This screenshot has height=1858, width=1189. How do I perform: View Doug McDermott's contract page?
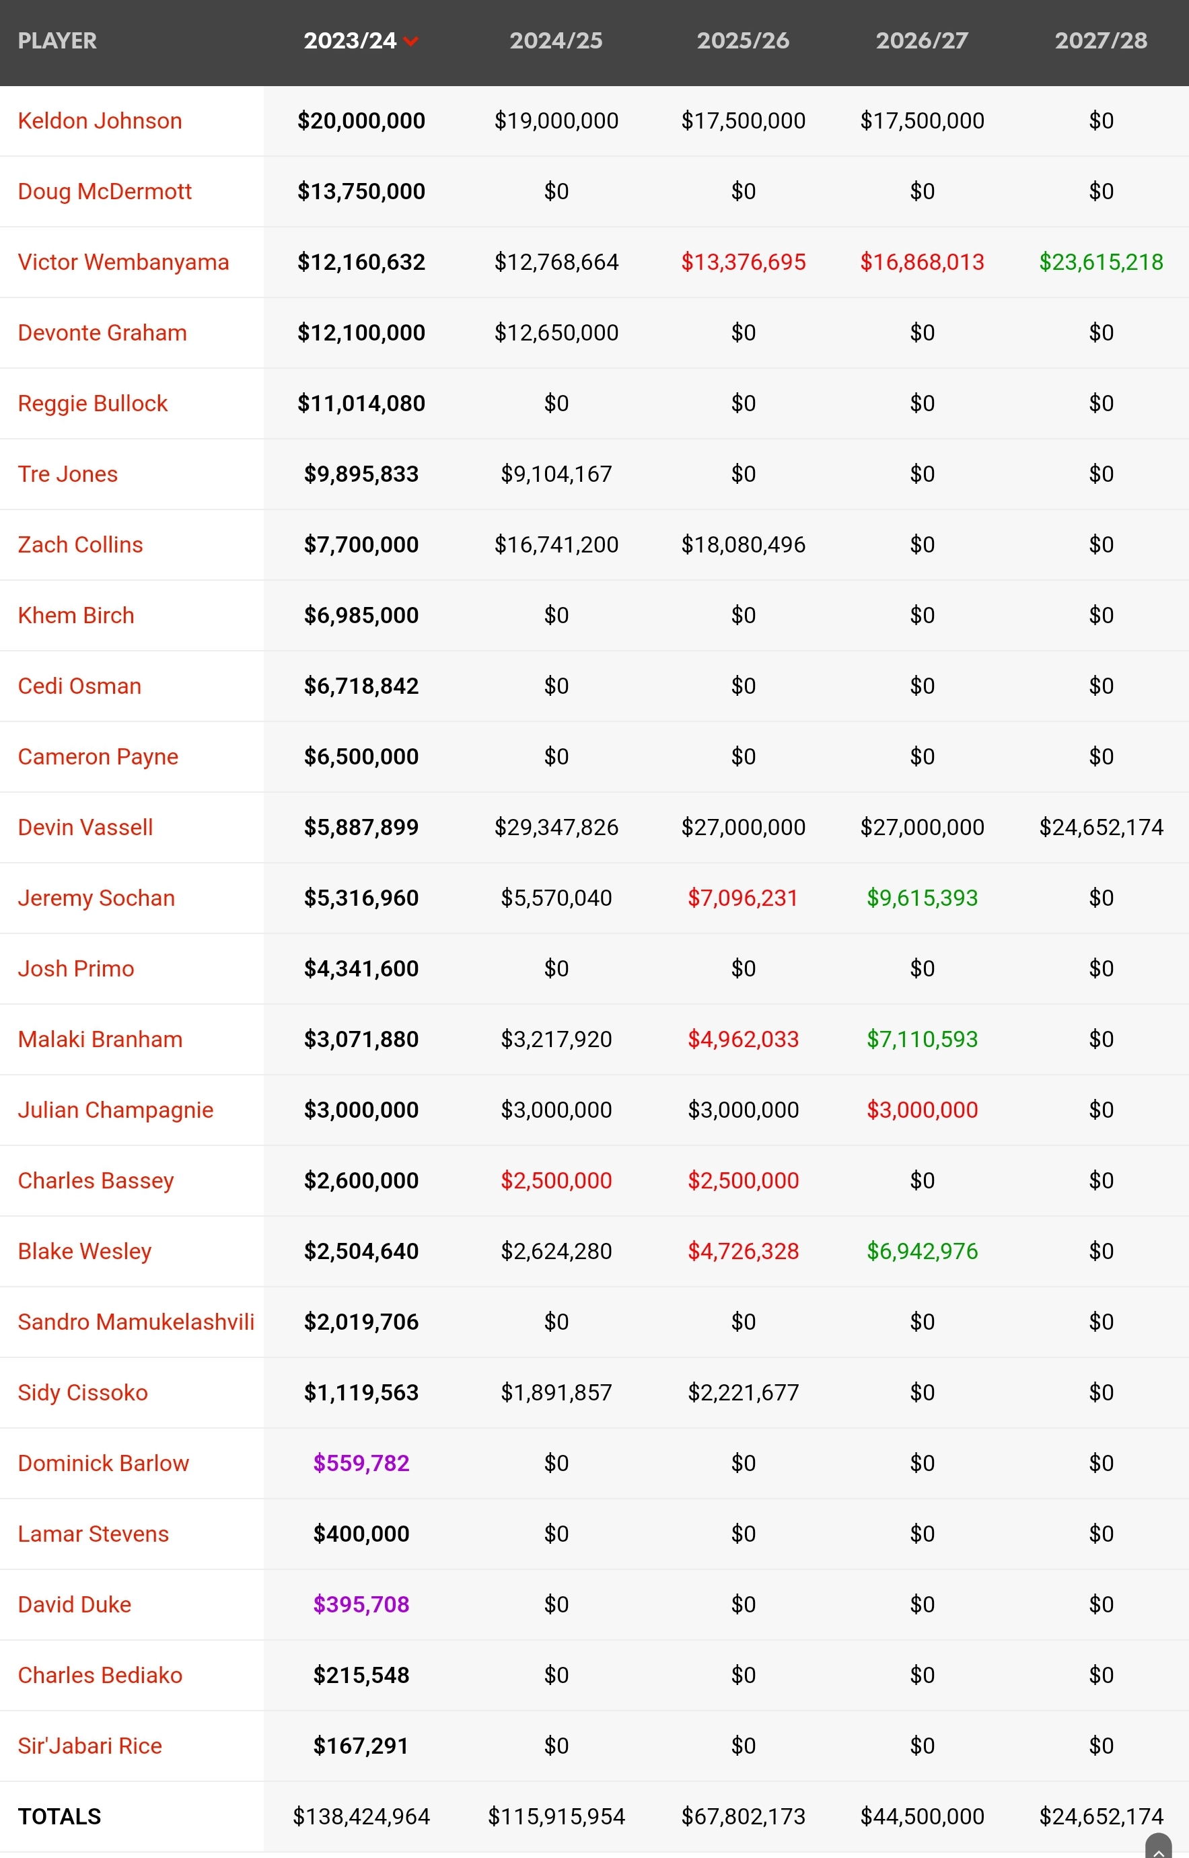click(x=104, y=191)
